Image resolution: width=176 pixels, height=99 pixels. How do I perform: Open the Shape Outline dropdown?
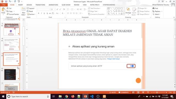click(x=144, y=11)
